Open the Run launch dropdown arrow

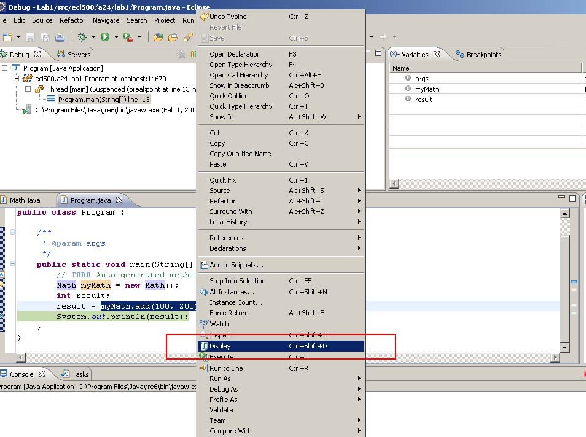116,37
